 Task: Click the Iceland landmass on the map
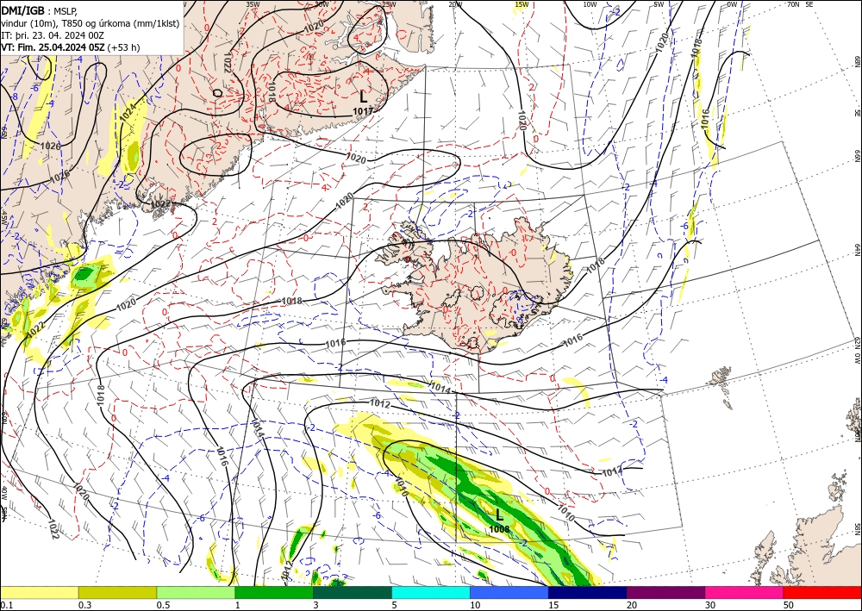pos(472,286)
